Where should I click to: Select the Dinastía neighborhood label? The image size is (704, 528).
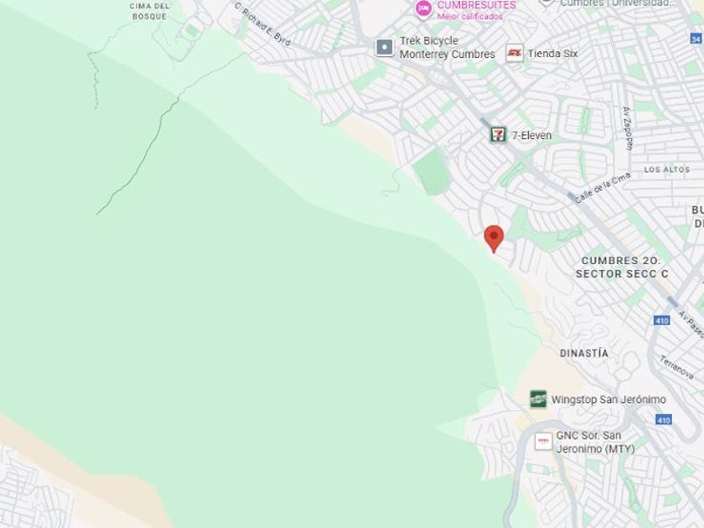(584, 354)
